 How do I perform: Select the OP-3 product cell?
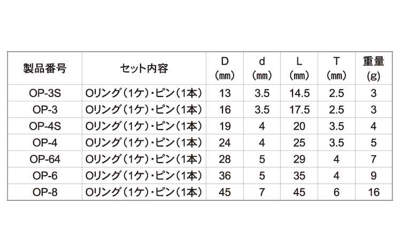tap(45, 110)
